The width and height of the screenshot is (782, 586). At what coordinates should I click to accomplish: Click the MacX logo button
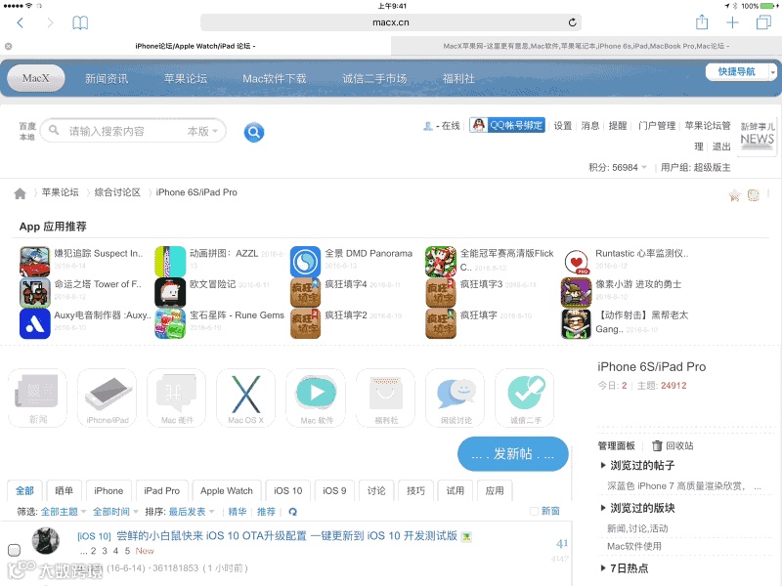(36, 78)
